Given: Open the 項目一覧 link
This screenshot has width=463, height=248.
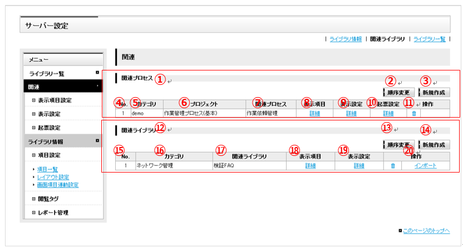Looking at the screenshot, I should [47, 169].
